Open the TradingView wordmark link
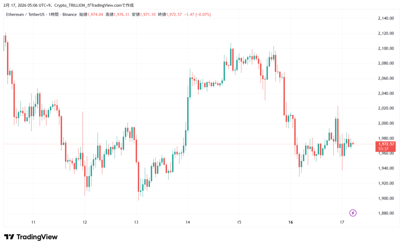403x247 pixels. (37, 237)
